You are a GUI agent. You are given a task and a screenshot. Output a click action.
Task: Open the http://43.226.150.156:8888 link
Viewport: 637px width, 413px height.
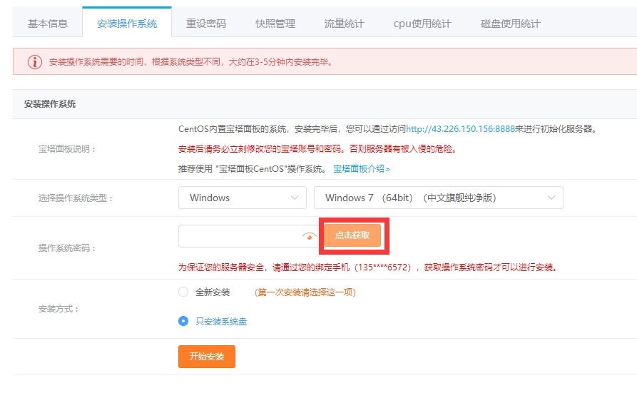(460, 129)
